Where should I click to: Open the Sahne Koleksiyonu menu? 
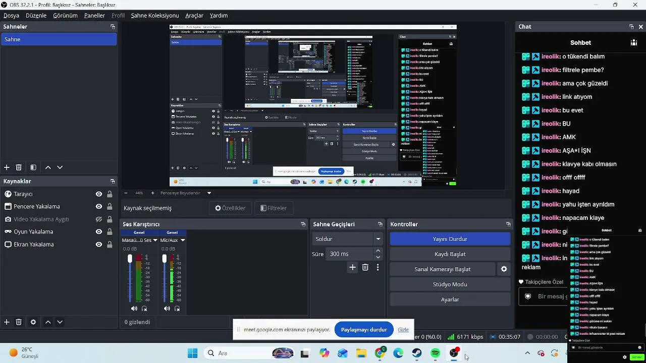pos(155,16)
